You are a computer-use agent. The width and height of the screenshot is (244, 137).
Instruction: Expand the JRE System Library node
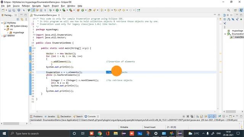(x=5, y=26)
